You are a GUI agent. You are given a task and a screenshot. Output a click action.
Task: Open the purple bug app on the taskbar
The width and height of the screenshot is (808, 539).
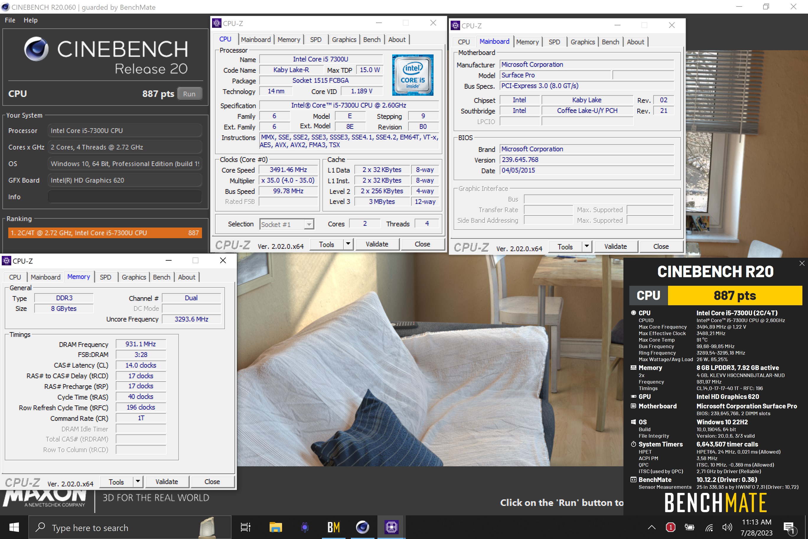click(304, 527)
